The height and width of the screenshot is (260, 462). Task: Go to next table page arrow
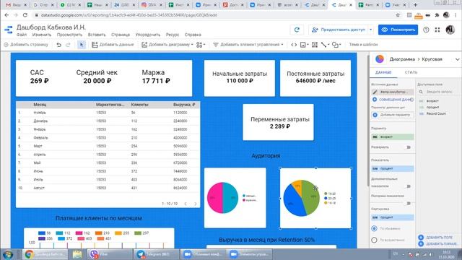click(x=196, y=204)
